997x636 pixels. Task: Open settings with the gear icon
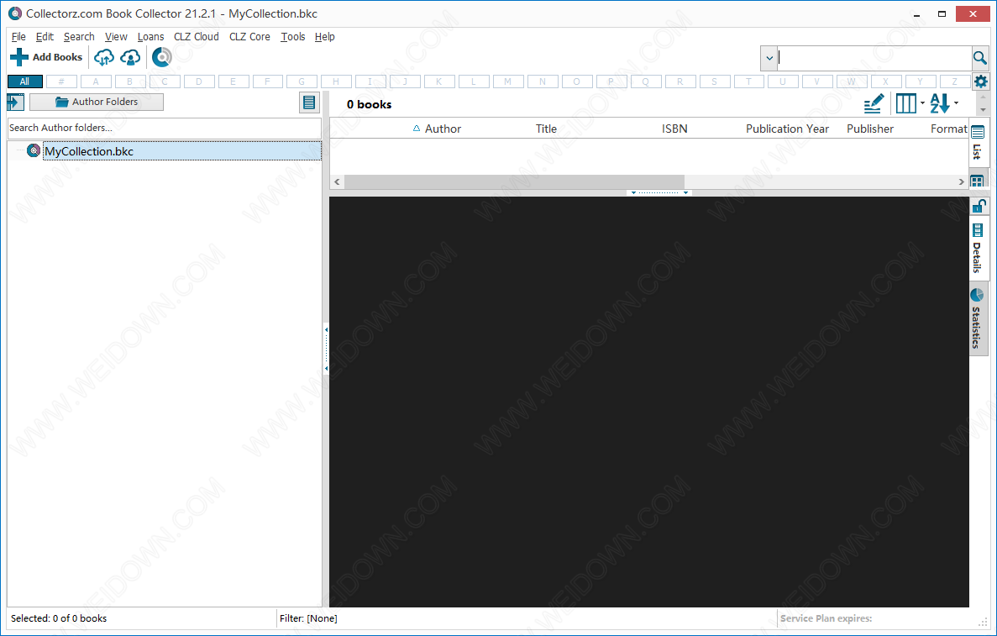pos(980,81)
